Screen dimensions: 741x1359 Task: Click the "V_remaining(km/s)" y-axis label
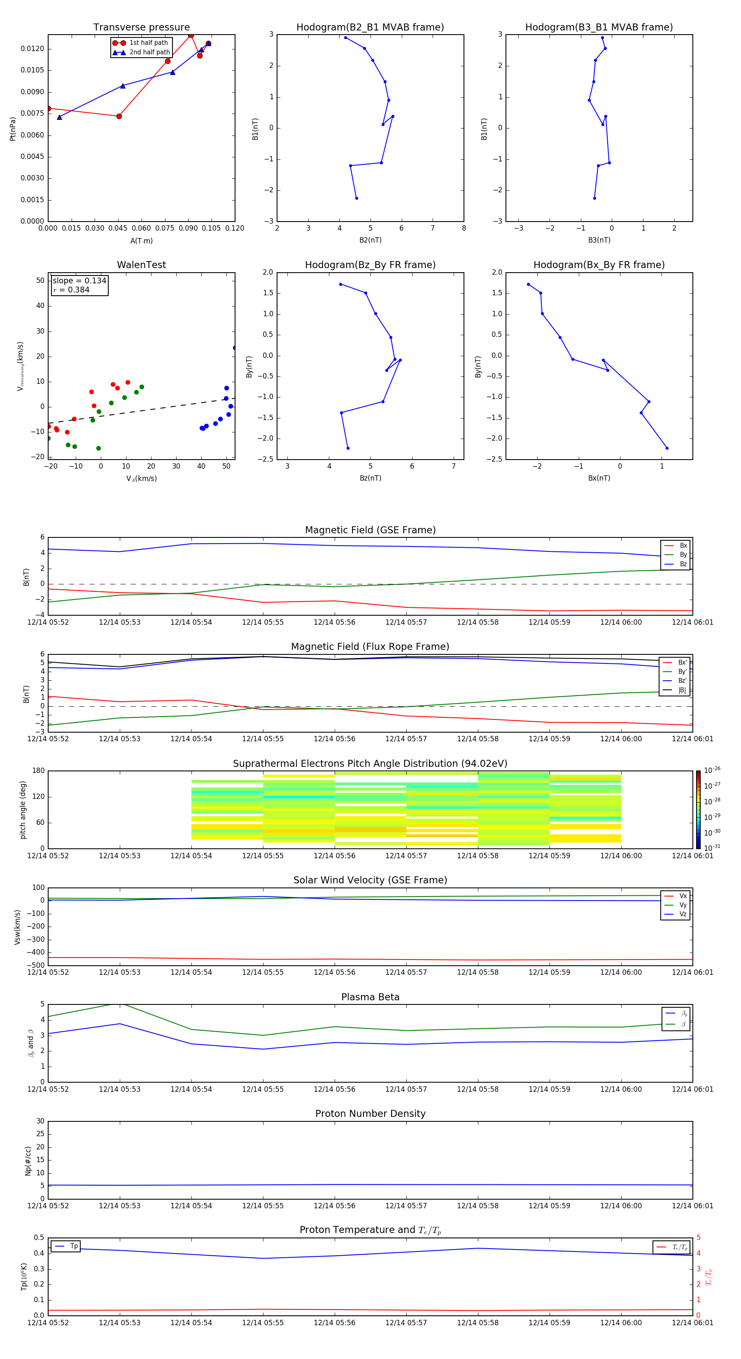20,366
